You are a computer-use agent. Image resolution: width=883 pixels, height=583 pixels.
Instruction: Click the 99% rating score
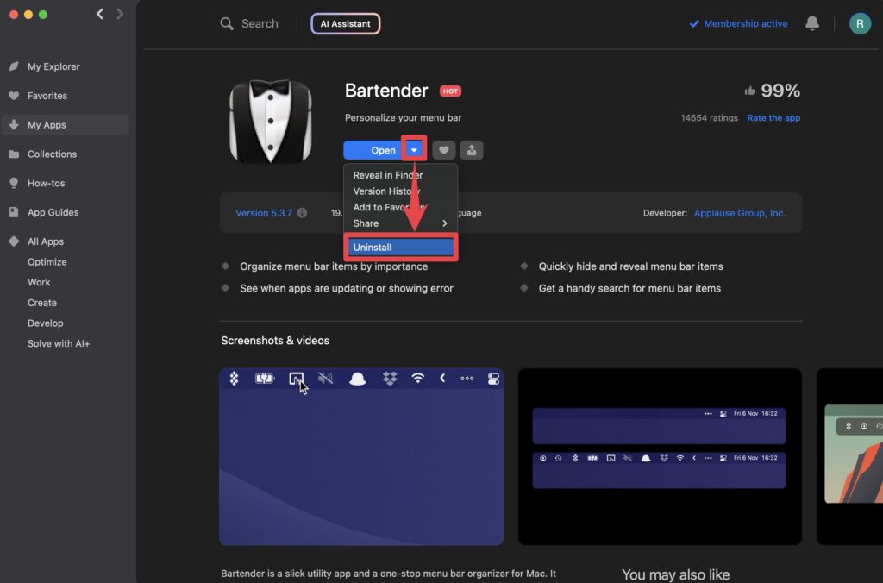(780, 91)
